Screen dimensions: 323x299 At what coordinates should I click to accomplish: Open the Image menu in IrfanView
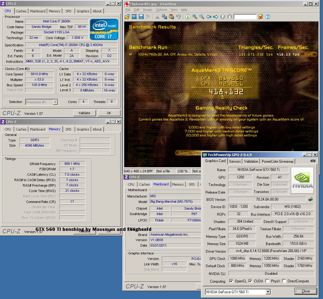148,10
